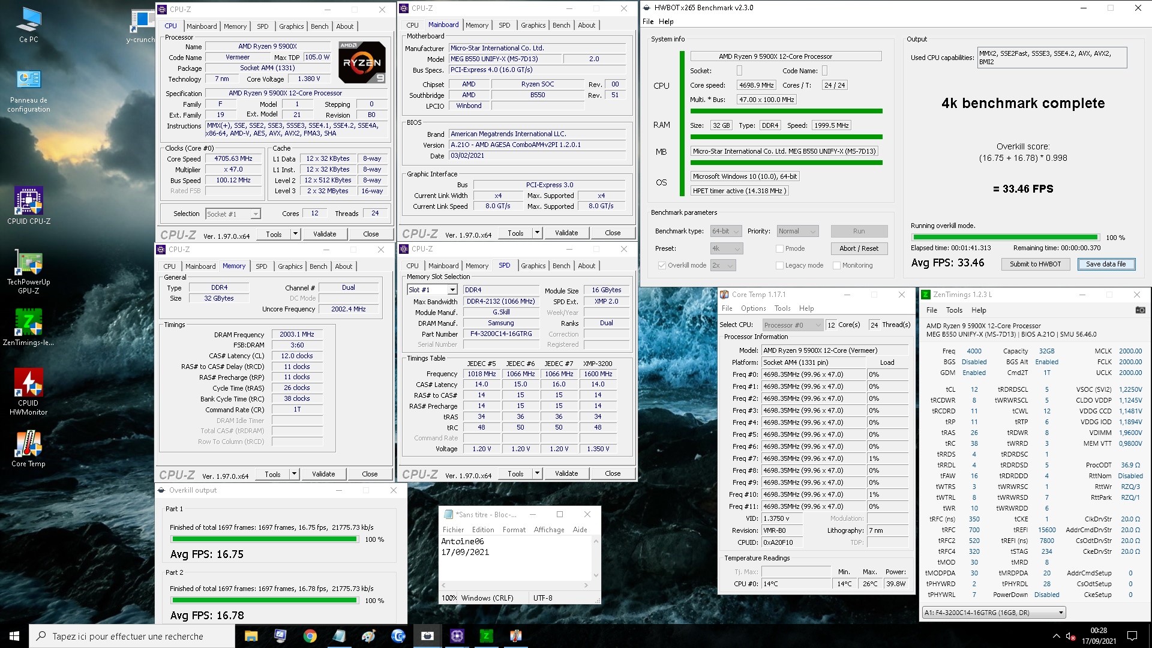Click the Run benchmark button
1152x648 pixels.
[x=859, y=231]
